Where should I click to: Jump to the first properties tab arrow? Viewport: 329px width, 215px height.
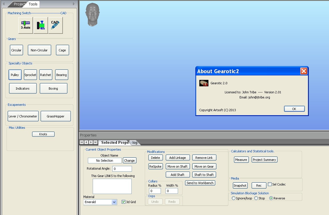(x=82, y=142)
